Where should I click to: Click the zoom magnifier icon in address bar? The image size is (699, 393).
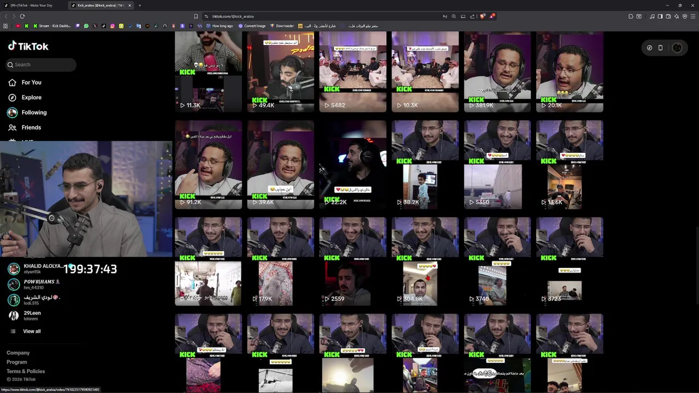click(454, 16)
